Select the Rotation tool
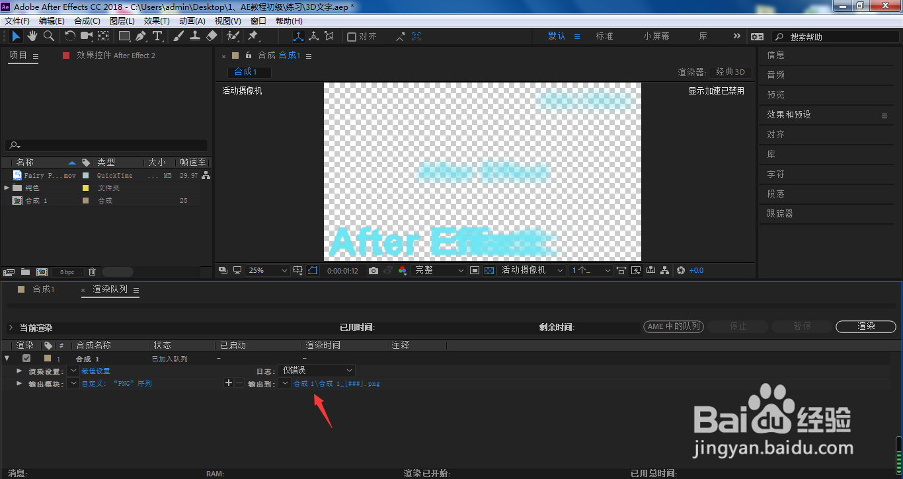 click(69, 36)
